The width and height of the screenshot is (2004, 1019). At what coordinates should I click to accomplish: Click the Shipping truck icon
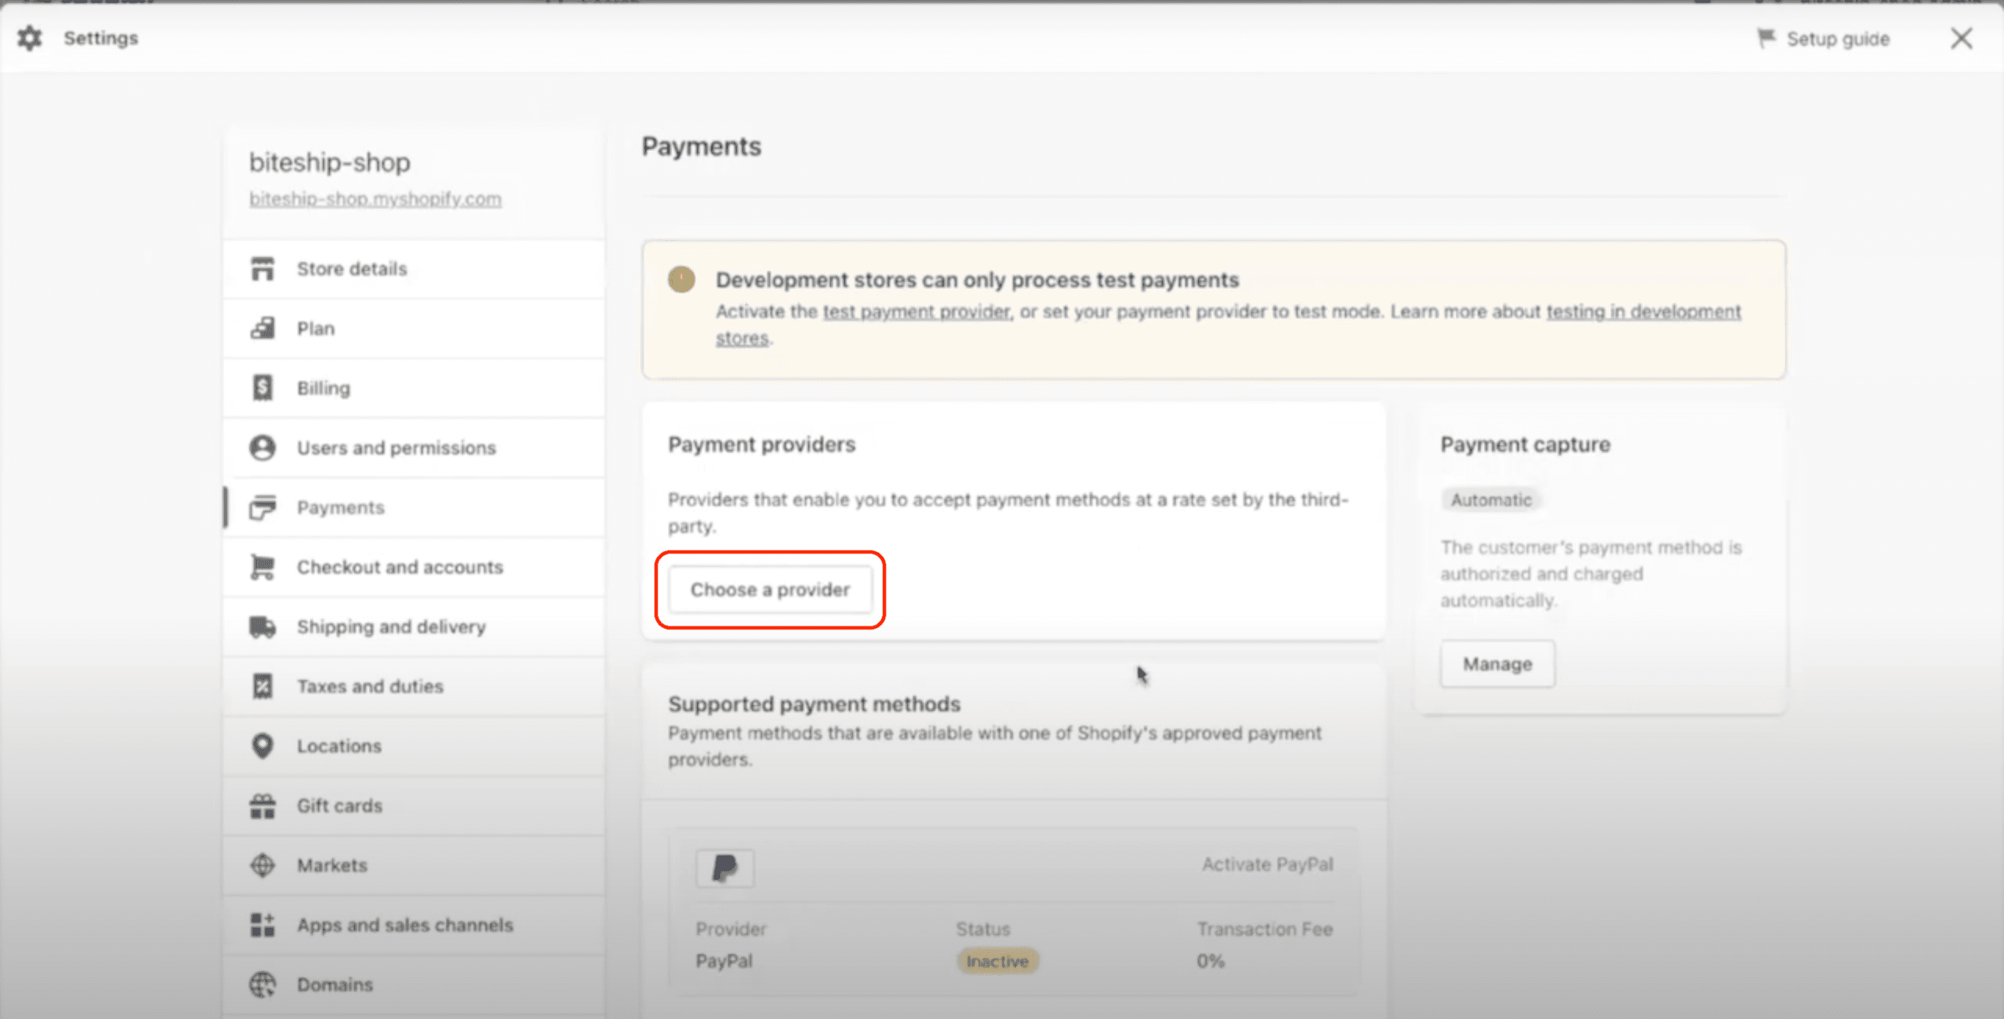pyautogui.click(x=262, y=626)
